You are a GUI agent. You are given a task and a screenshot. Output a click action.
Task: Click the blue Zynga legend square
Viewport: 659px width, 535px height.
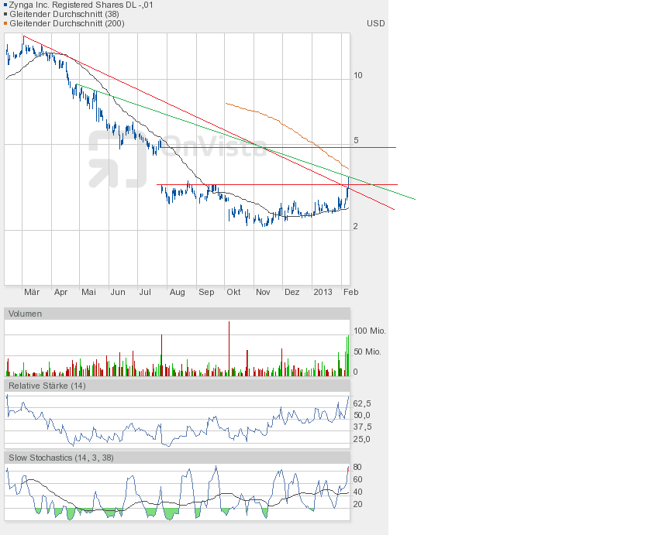5,5
